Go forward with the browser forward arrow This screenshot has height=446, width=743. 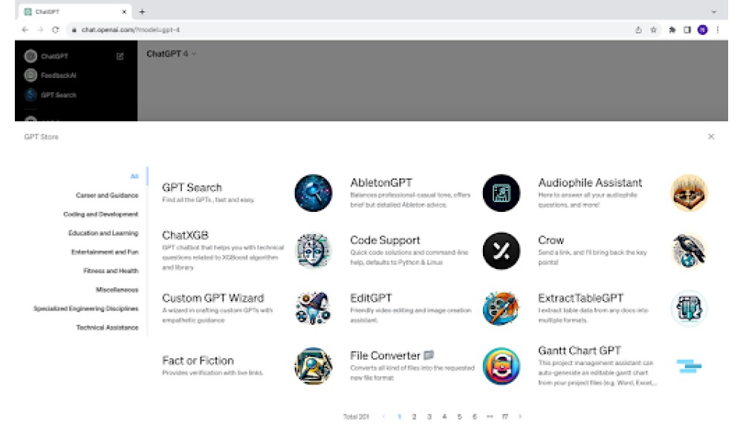(40, 30)
